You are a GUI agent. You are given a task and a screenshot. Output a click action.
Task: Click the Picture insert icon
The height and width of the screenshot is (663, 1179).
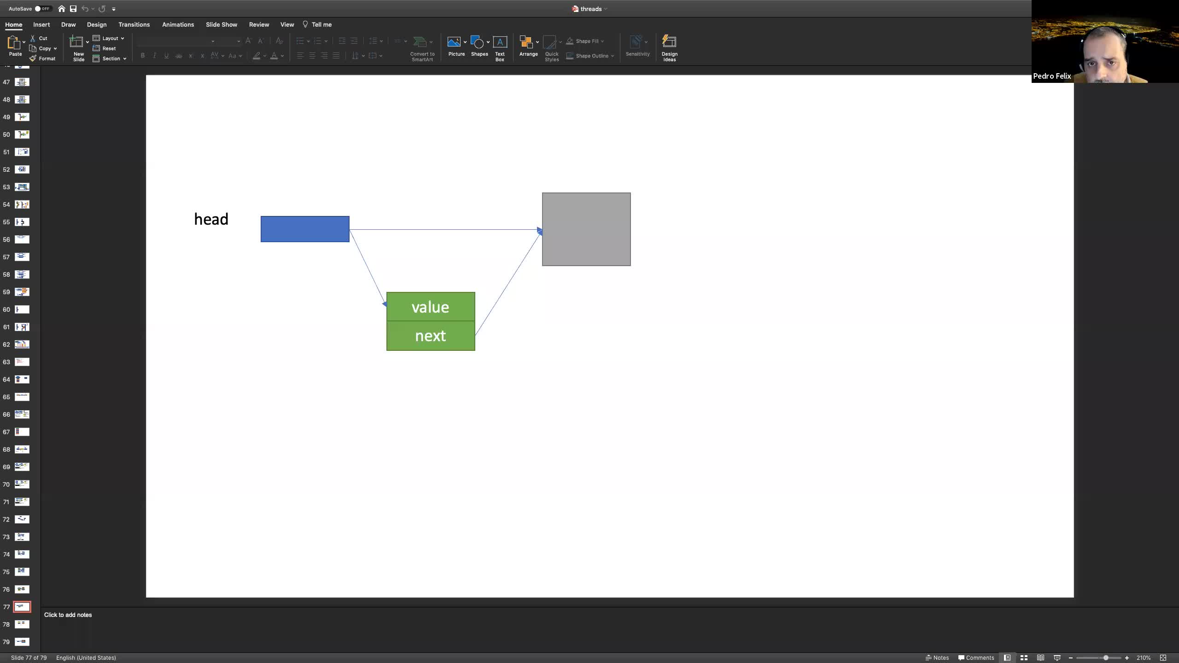coord(454,42)
